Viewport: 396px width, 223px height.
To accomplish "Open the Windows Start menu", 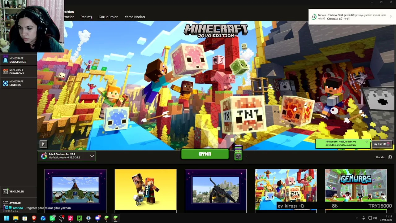I will point(6,218).
